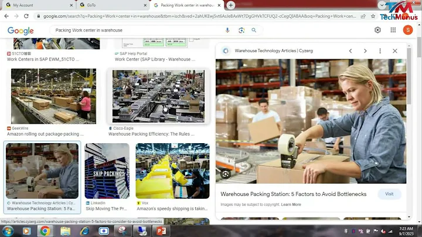422x237 pixels.
Task: Open the Skip Packing LinkedIn image
Action: click(107, 171)
